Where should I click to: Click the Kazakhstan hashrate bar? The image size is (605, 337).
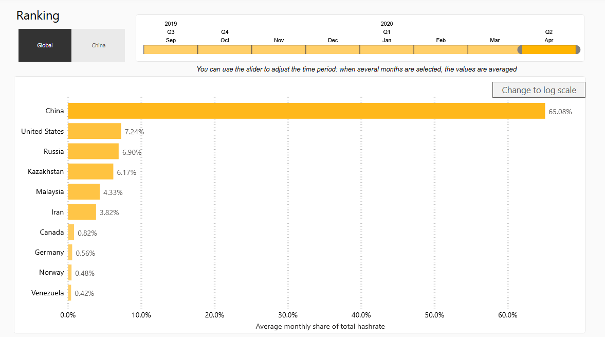coord(90,171)
